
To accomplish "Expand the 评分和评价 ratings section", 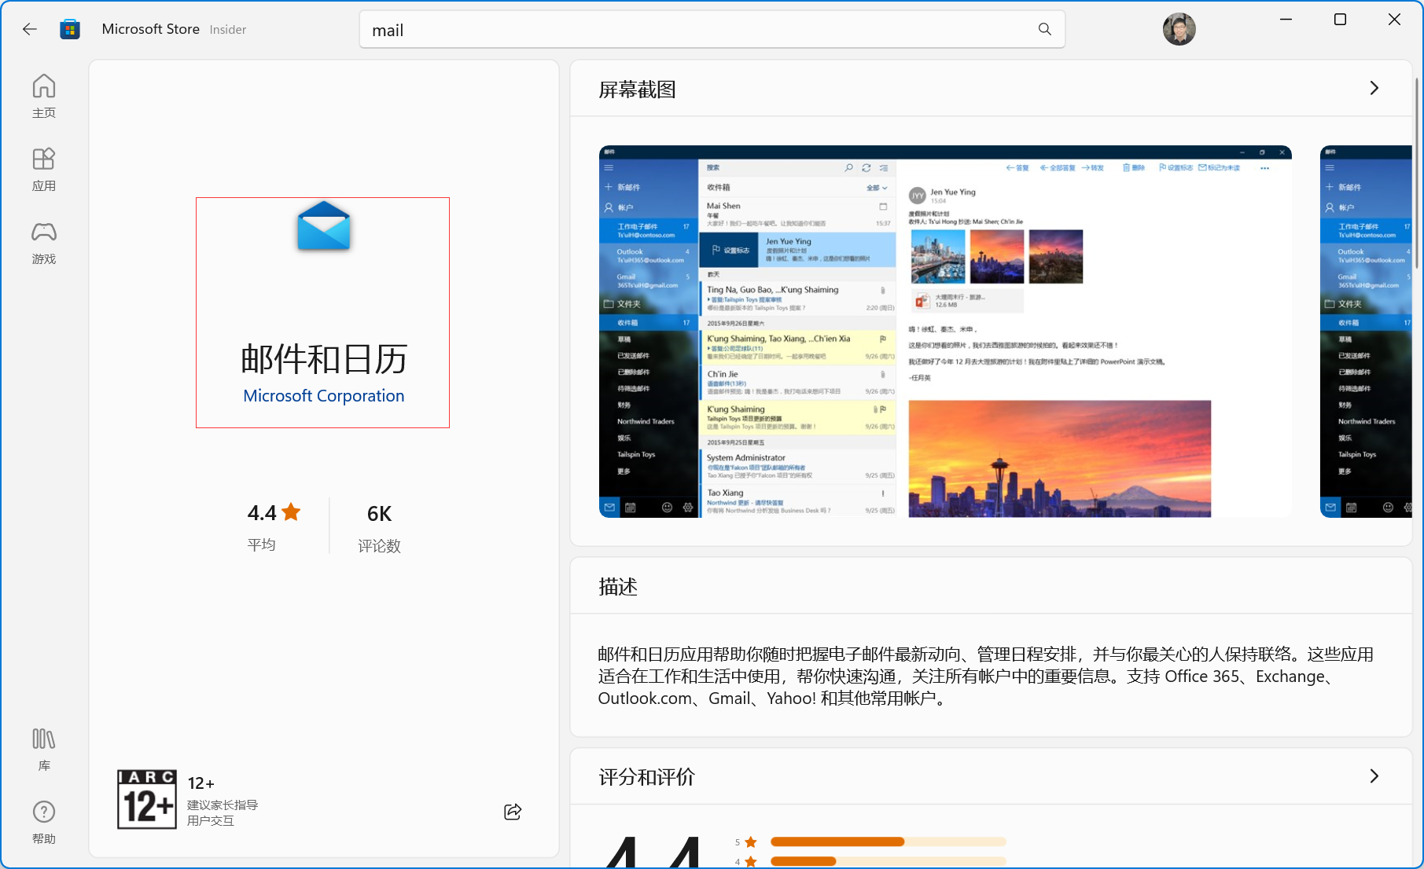I will 1374,776.
